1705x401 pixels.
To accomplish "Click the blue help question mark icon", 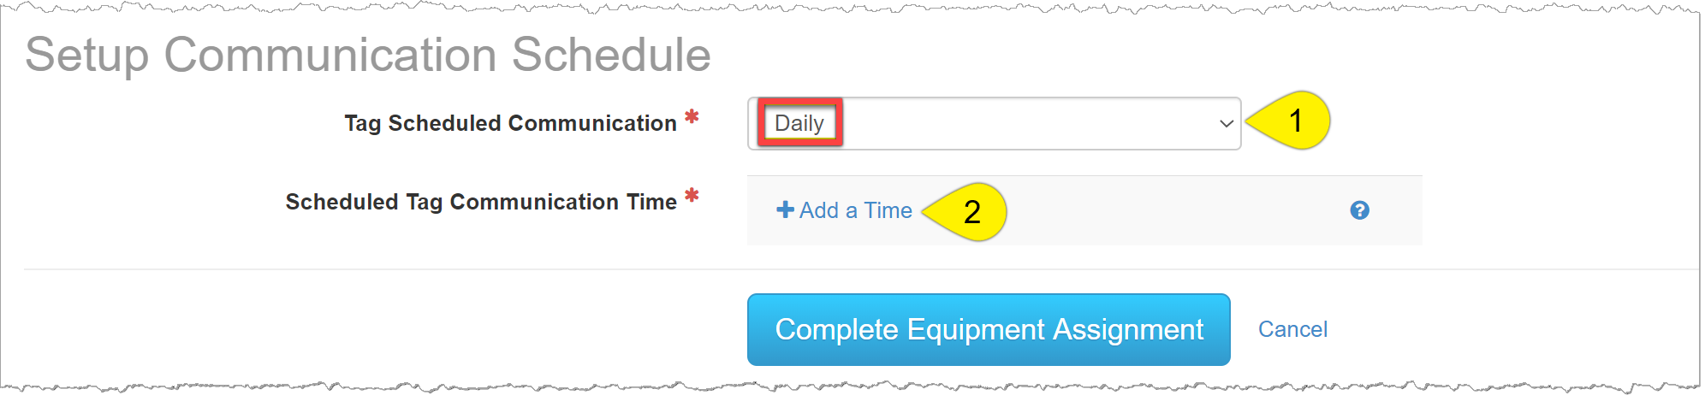I will (1359, 210).
